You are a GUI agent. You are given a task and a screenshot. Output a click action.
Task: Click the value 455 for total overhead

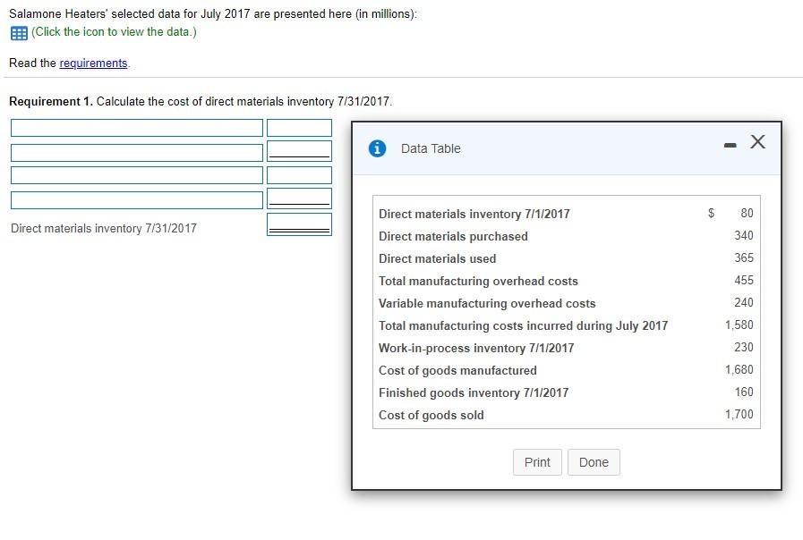tap(744, 280)
